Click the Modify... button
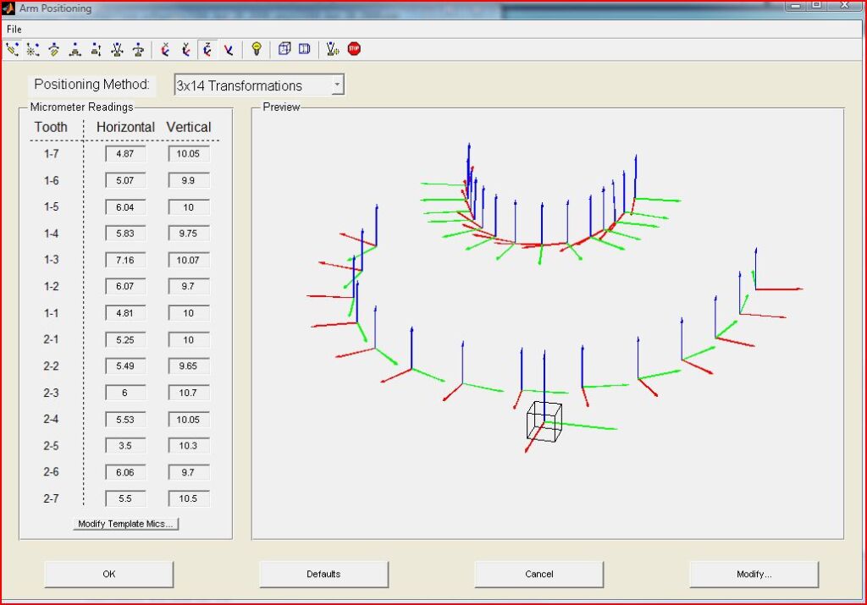The height and width of the screenshot is (605, 867). (754, 574)
